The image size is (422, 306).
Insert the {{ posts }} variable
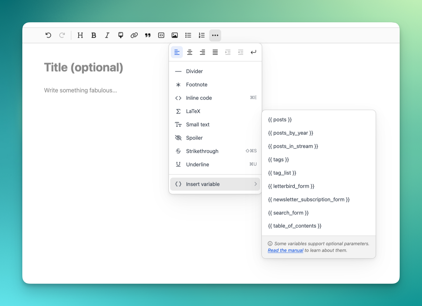[x=319, y=120]
